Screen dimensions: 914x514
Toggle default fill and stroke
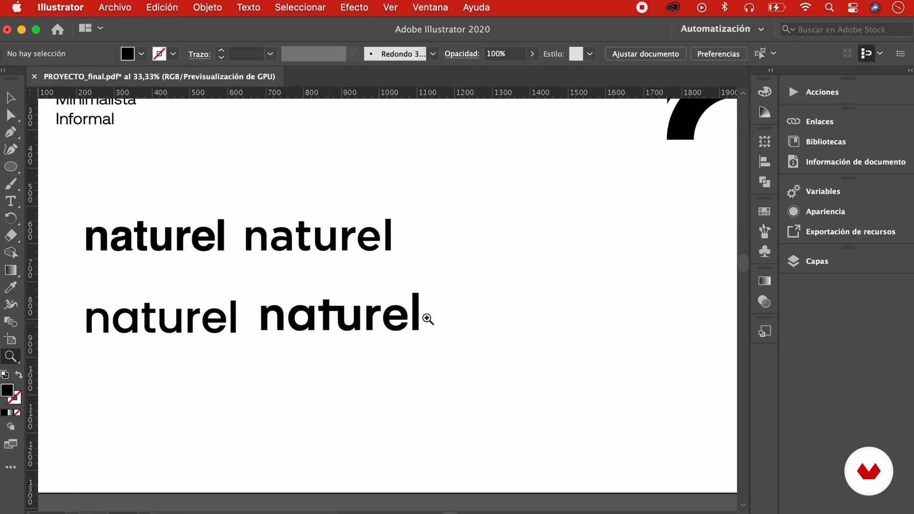[x=4, y=375]
